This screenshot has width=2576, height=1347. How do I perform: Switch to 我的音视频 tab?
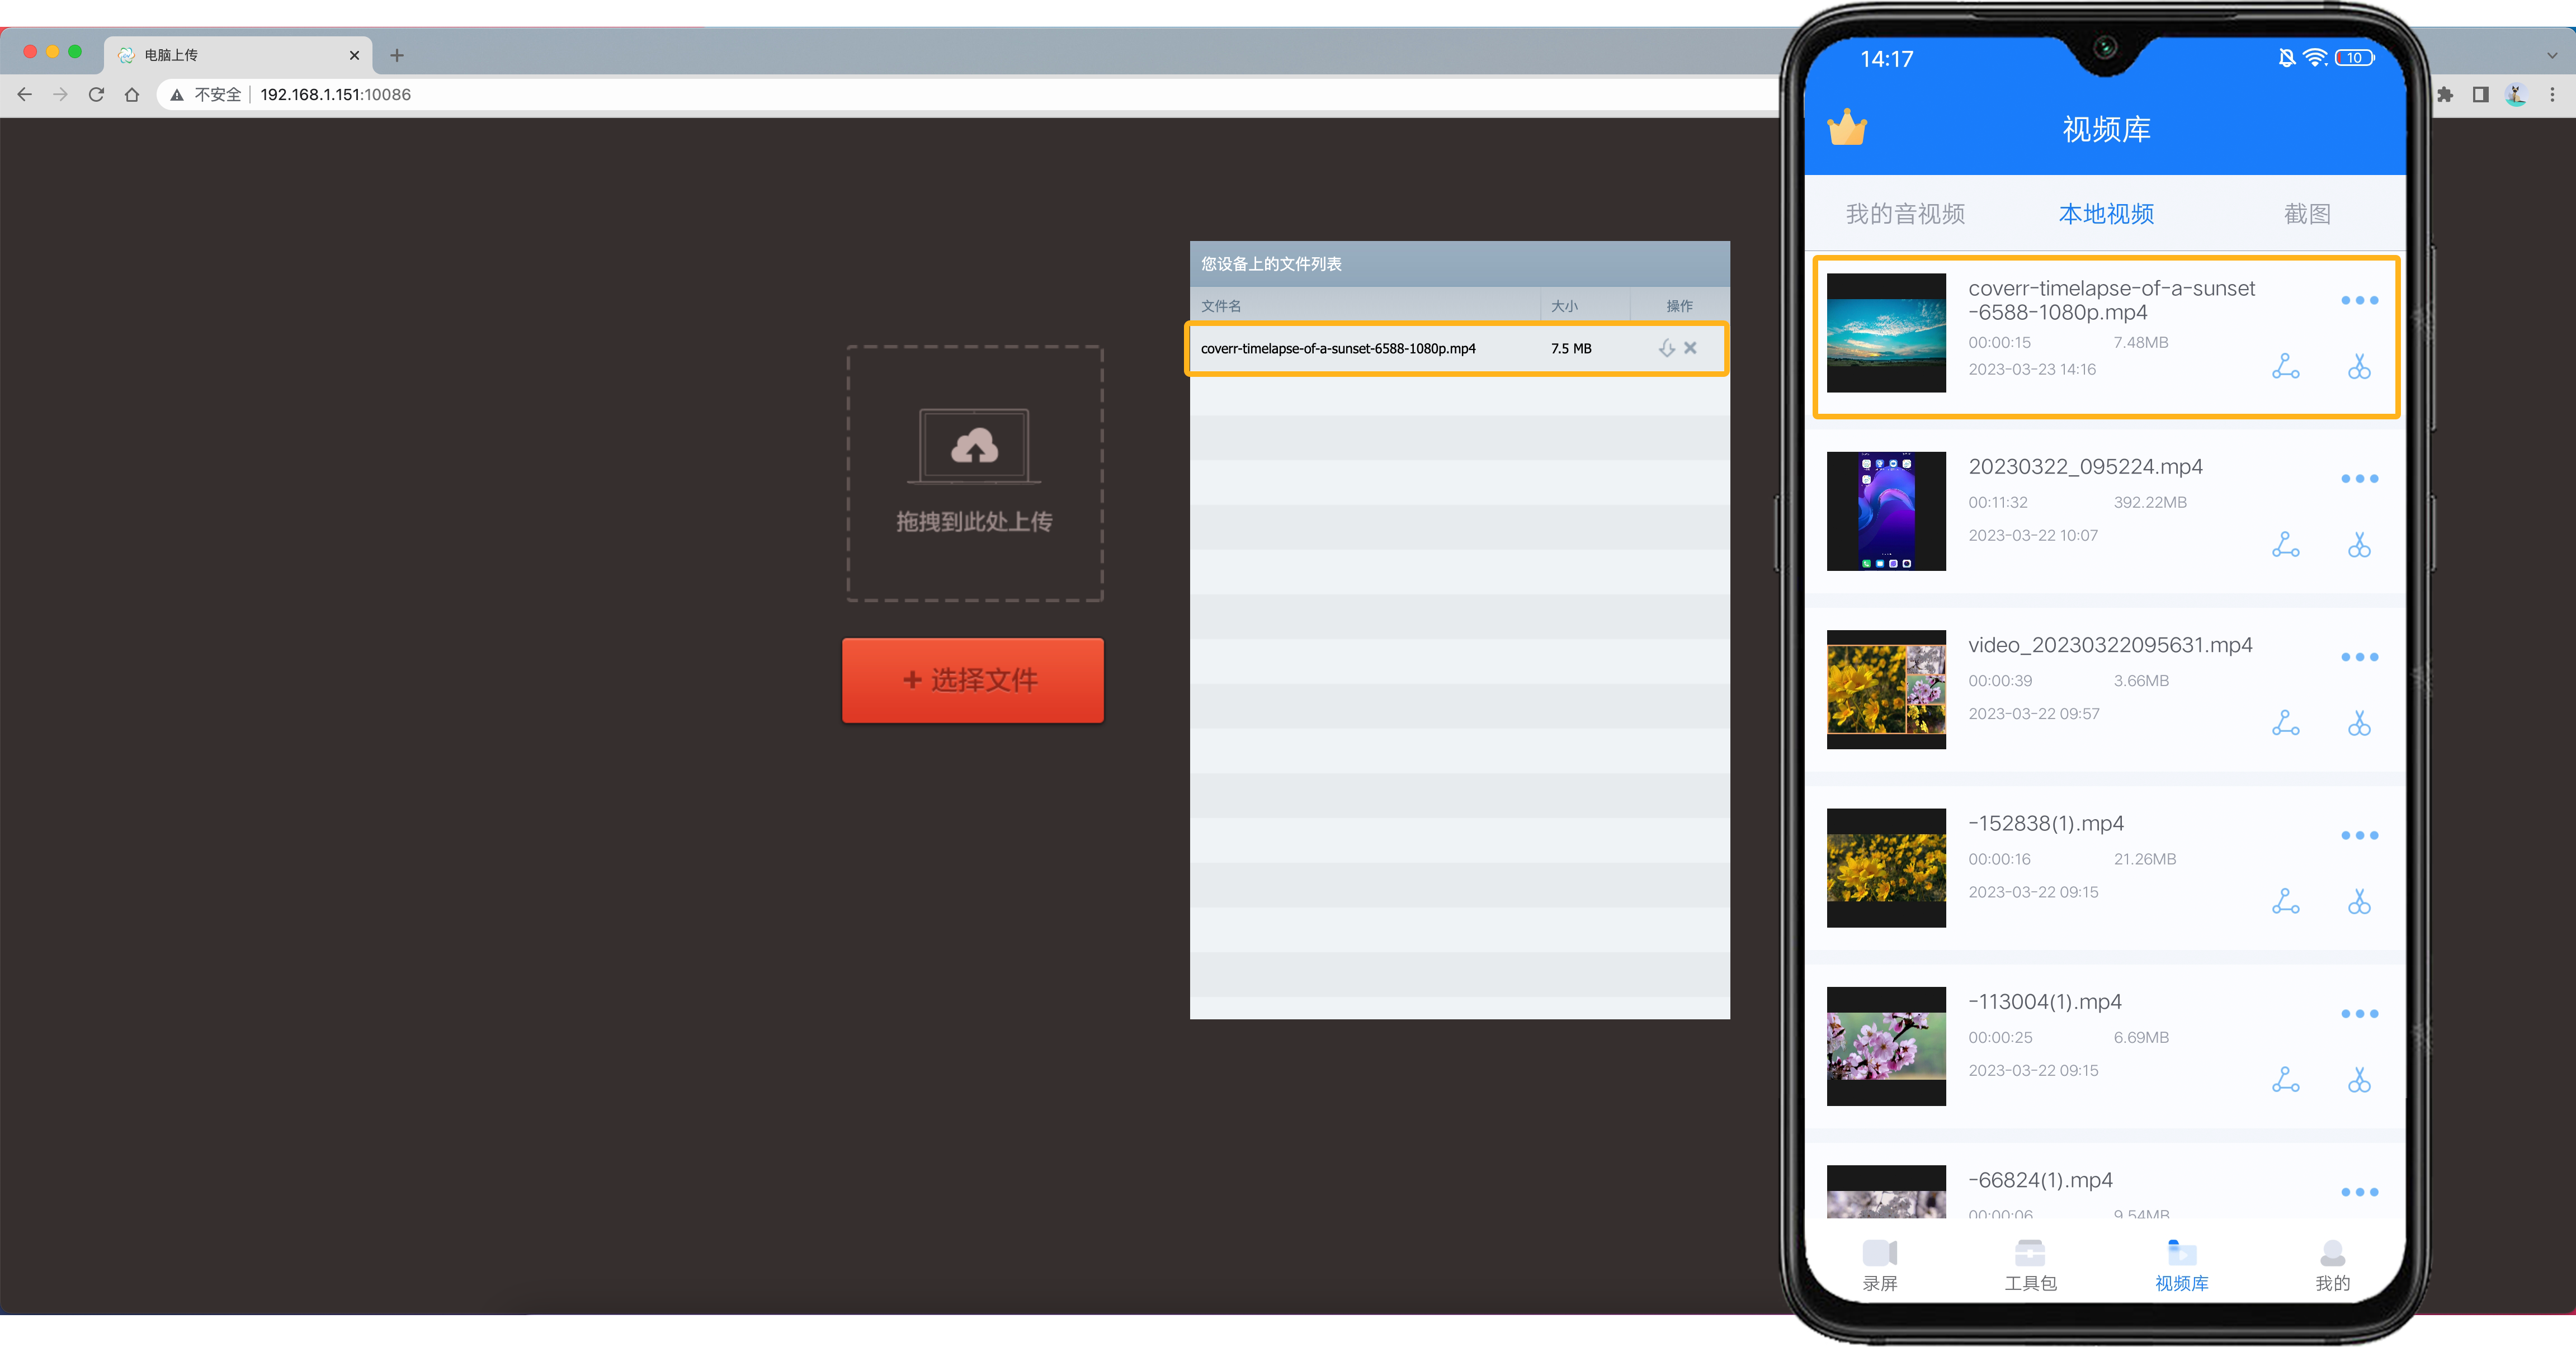[x=1905, y=214]
